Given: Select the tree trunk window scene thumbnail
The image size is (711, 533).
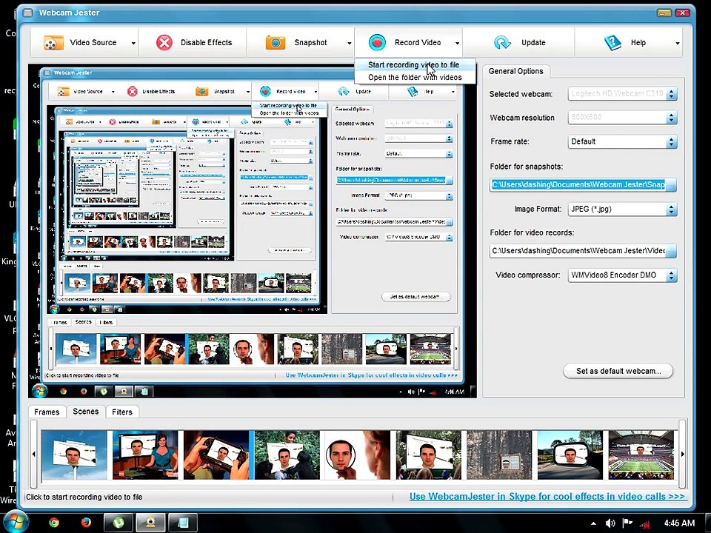Looking at the screenshot, I should 499,455.
